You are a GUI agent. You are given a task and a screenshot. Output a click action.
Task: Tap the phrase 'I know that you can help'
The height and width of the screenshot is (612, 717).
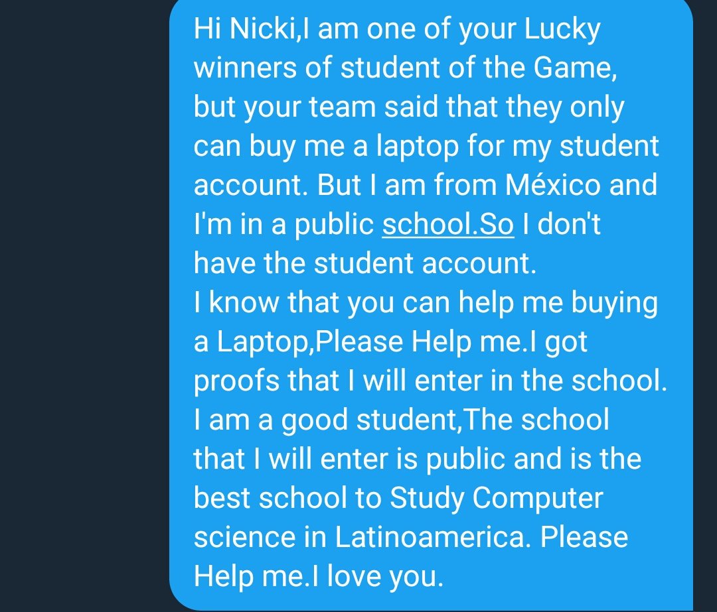pyautogui.click(x=354, y=302)
